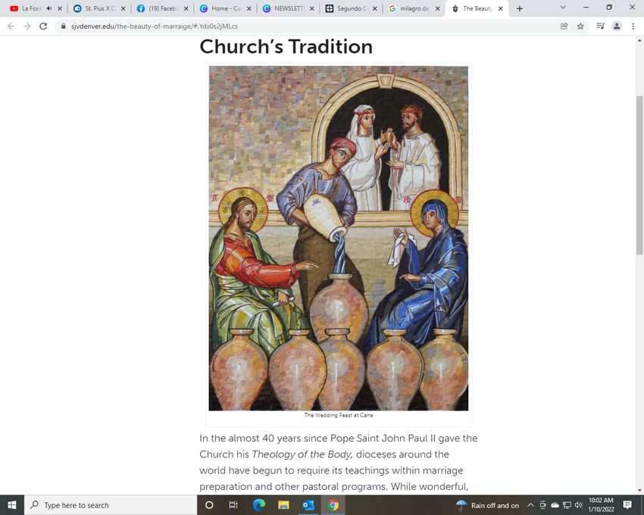Switch to the (19) Facebook tab
Image resolution: width=644 pixels, height=515 pixels.
163,8
